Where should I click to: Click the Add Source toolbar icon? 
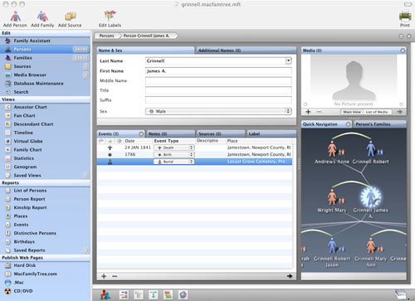pos(70,17)
